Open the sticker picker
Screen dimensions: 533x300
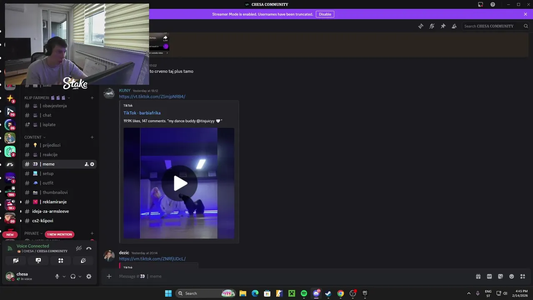(x=501, y=276)
